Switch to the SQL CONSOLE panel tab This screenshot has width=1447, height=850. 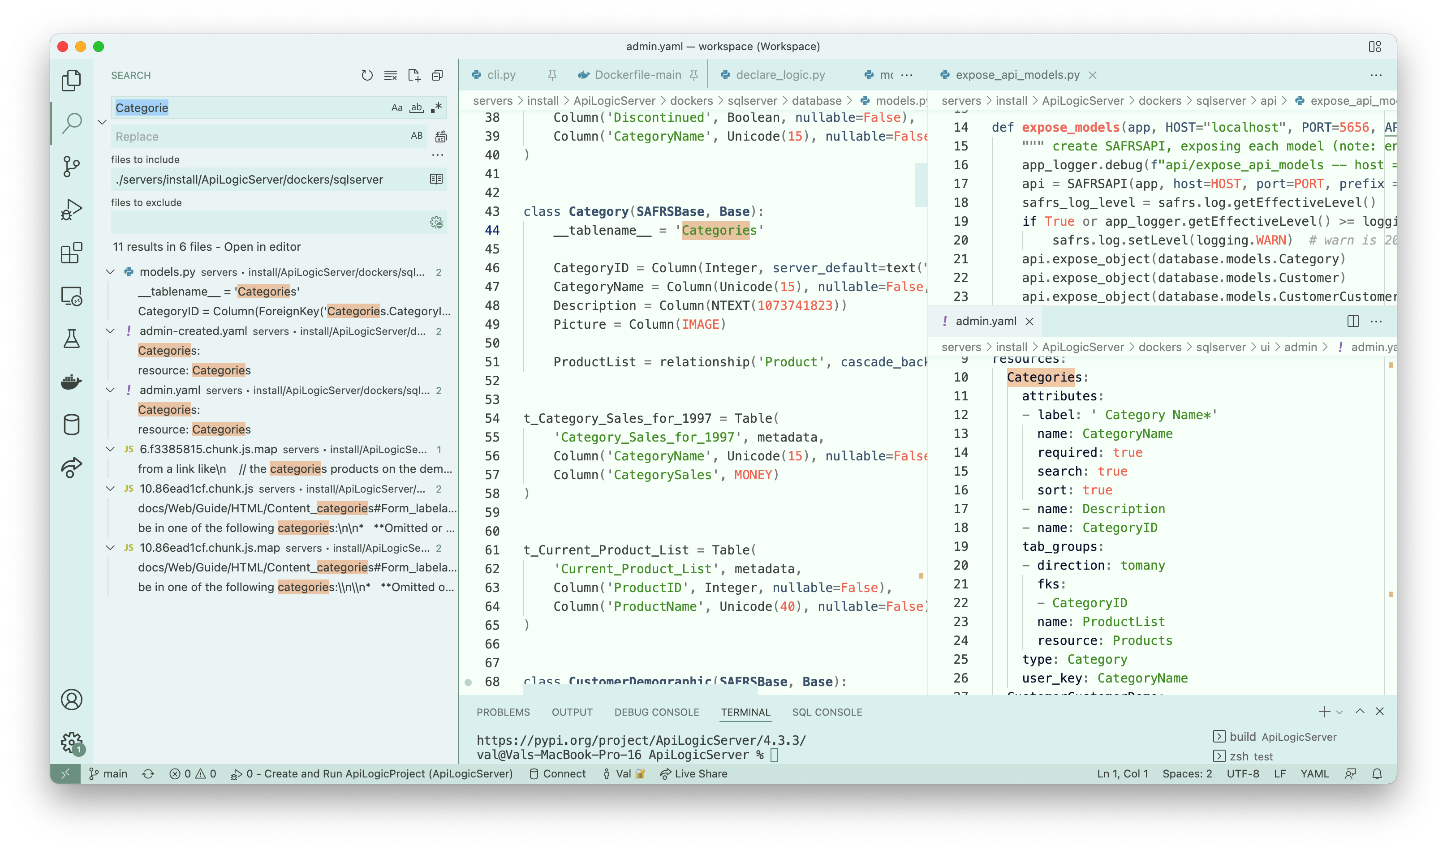(827, 712)
